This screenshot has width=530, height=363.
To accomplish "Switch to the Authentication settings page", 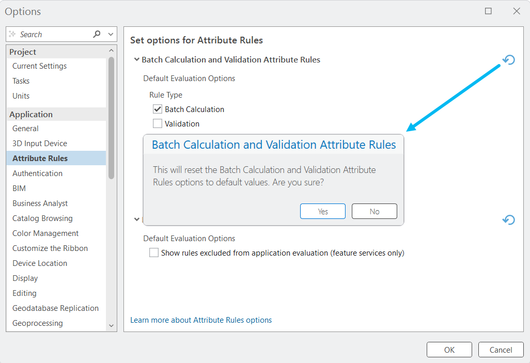I will [x=37, y=173].
